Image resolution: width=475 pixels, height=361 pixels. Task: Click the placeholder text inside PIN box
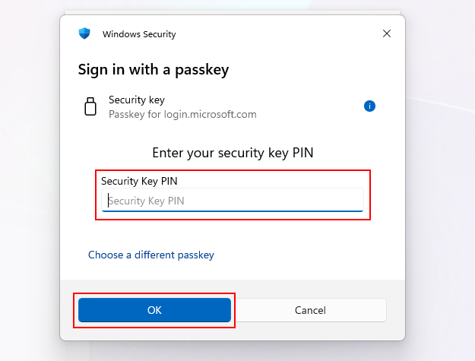tap(147, 201)
